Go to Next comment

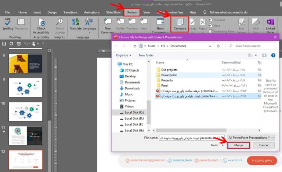[x=144, y=24]
